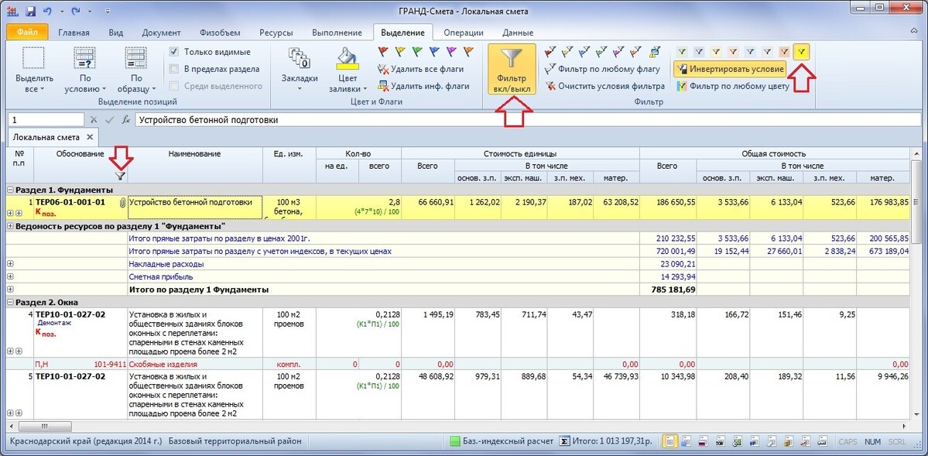Click the purple flag icon in Цвет и Флаги
Viewport: 928px width, 456px height.
click(451, 52)
